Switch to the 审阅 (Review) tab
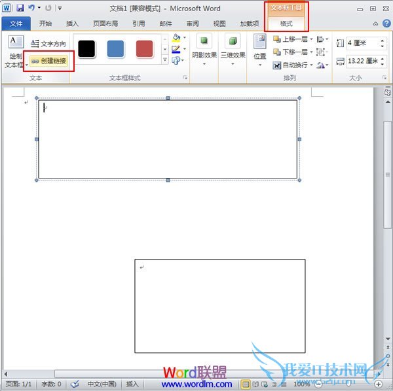Image resolution: width=393 pixels, height=391 pixels. [x=193, y=24]
